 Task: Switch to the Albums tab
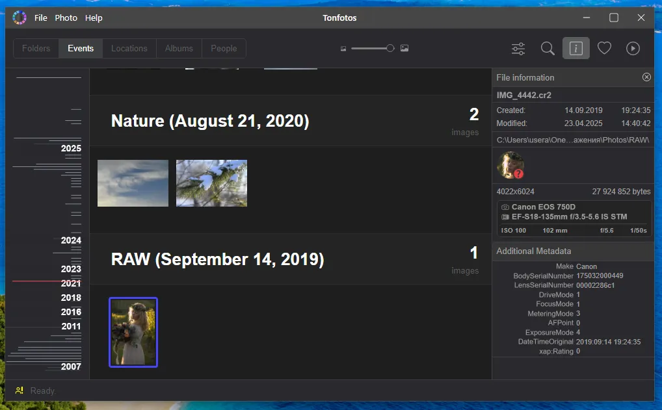[x=179, y=49]
